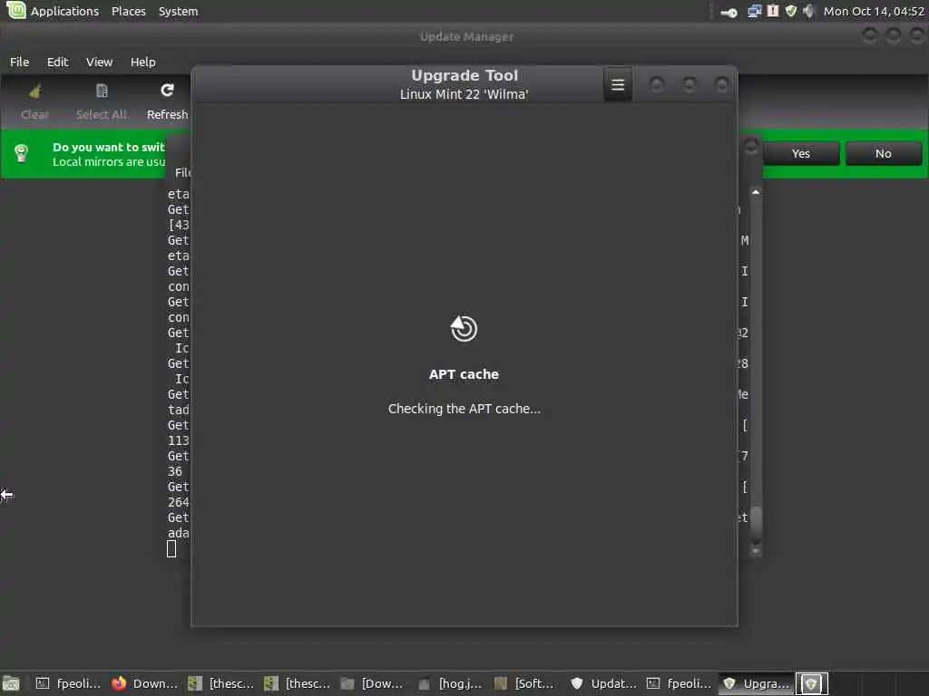Click the Refresh icon in Update Manager
The width and height of the screenshot is (929, 696).
coord(167,91)
